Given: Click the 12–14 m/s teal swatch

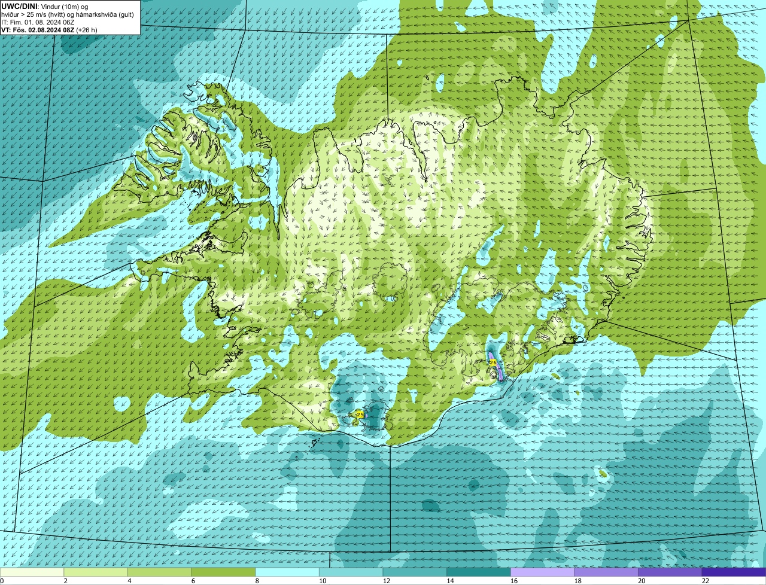Looking at the screenshot, I should (x=415, y=572).
